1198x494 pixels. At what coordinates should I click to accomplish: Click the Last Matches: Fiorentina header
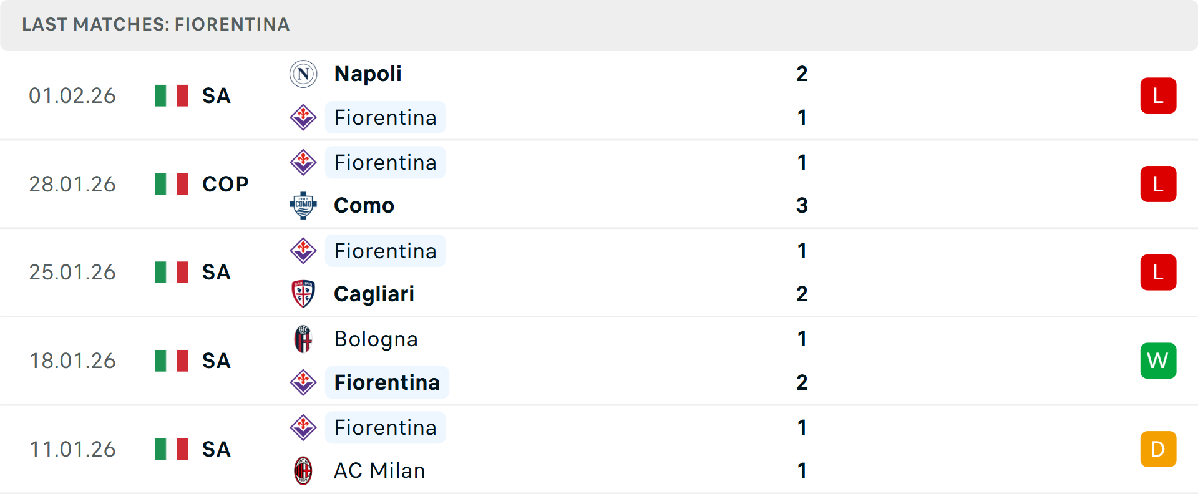pos(156,24)
